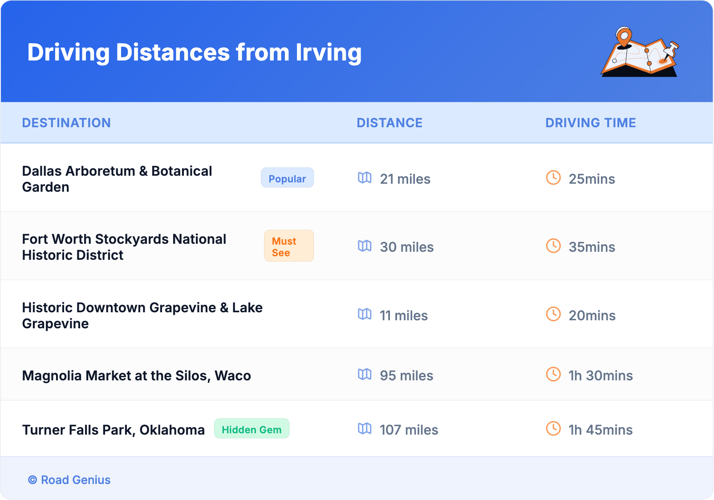The height and width of the screenshot is (500, 714).
Task: Click the Distance column header
Action: coord(389,123)
